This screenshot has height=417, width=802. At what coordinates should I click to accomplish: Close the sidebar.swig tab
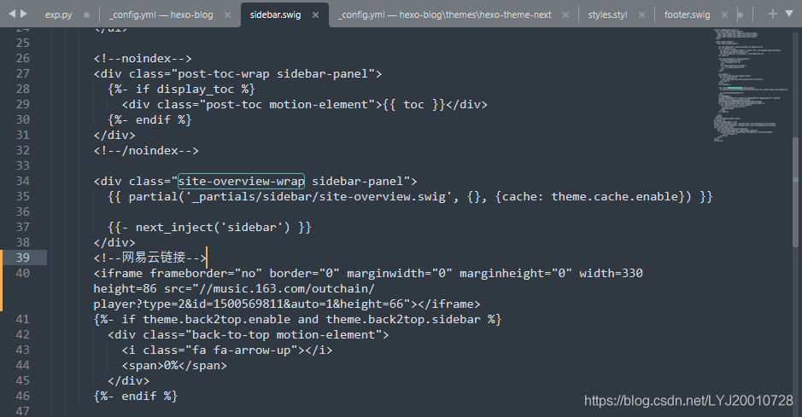[315, 14]
